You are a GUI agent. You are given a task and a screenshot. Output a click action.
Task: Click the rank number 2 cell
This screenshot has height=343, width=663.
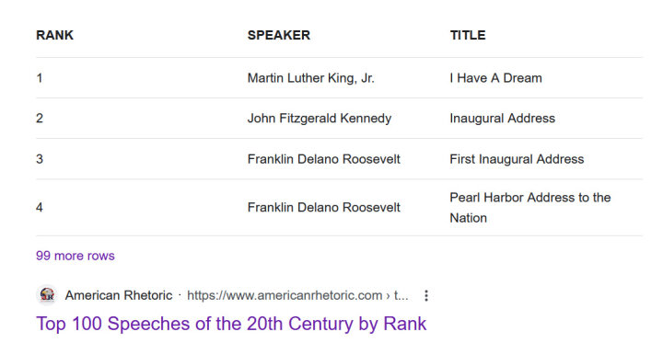tap(40, 119)
